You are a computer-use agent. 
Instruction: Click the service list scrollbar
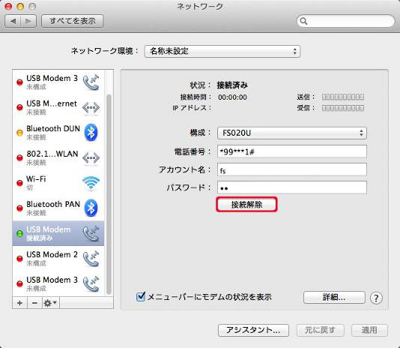[x=109, y=194]
